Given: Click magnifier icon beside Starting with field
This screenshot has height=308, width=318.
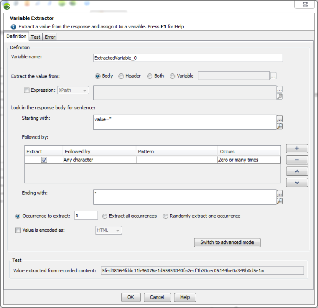Looking at the screenshot, I should [280, 126].
